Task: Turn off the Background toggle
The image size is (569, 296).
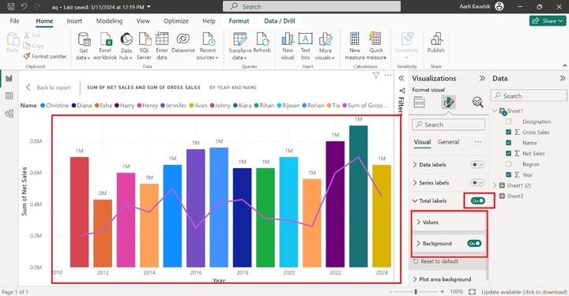Action: click(474, 243)
